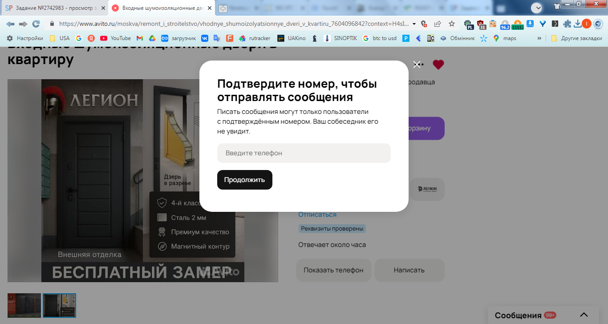
Task: Open the Extensions puzzle piece menu
Action: tap(567, 24)
